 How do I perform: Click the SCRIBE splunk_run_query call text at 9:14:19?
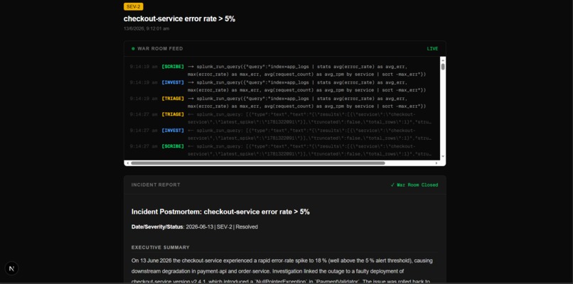[307, 70]
